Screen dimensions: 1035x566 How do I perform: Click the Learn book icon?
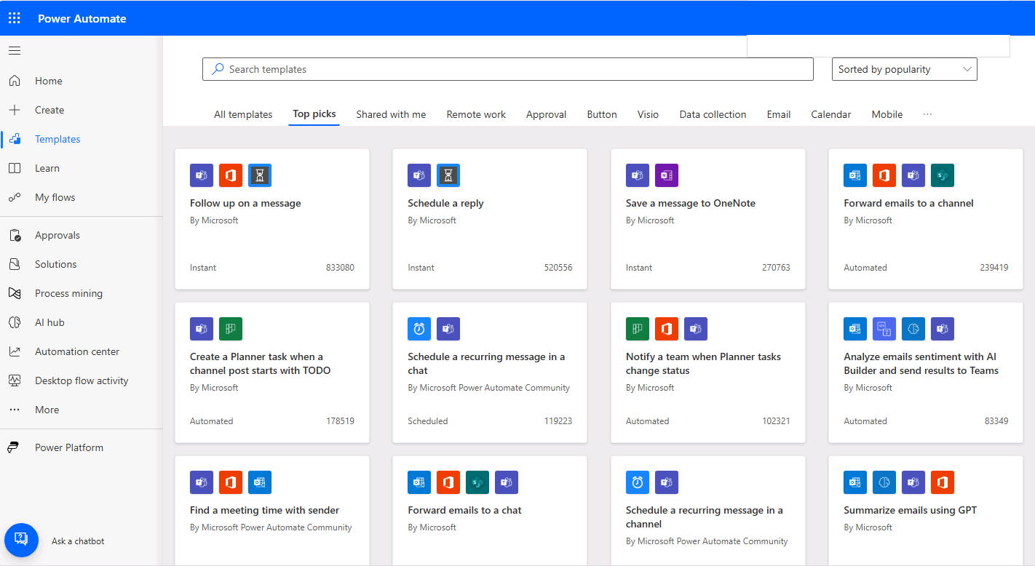coord(15,168)
